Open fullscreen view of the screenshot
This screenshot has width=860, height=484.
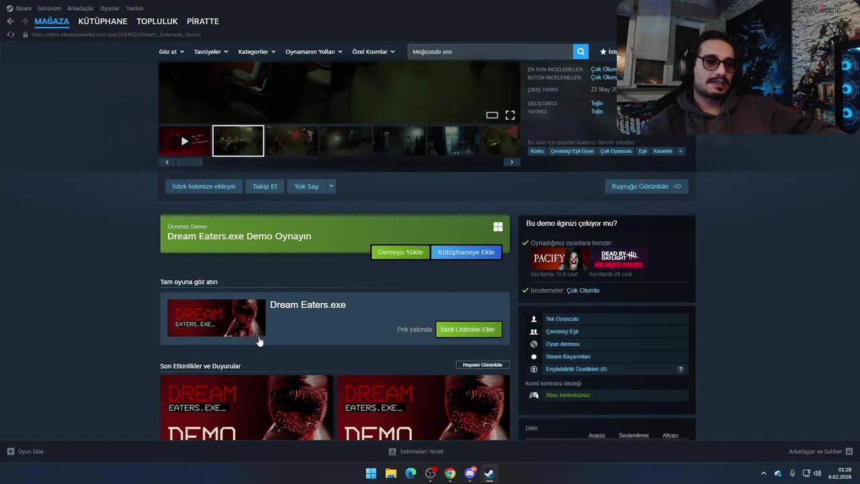(510, 116)
